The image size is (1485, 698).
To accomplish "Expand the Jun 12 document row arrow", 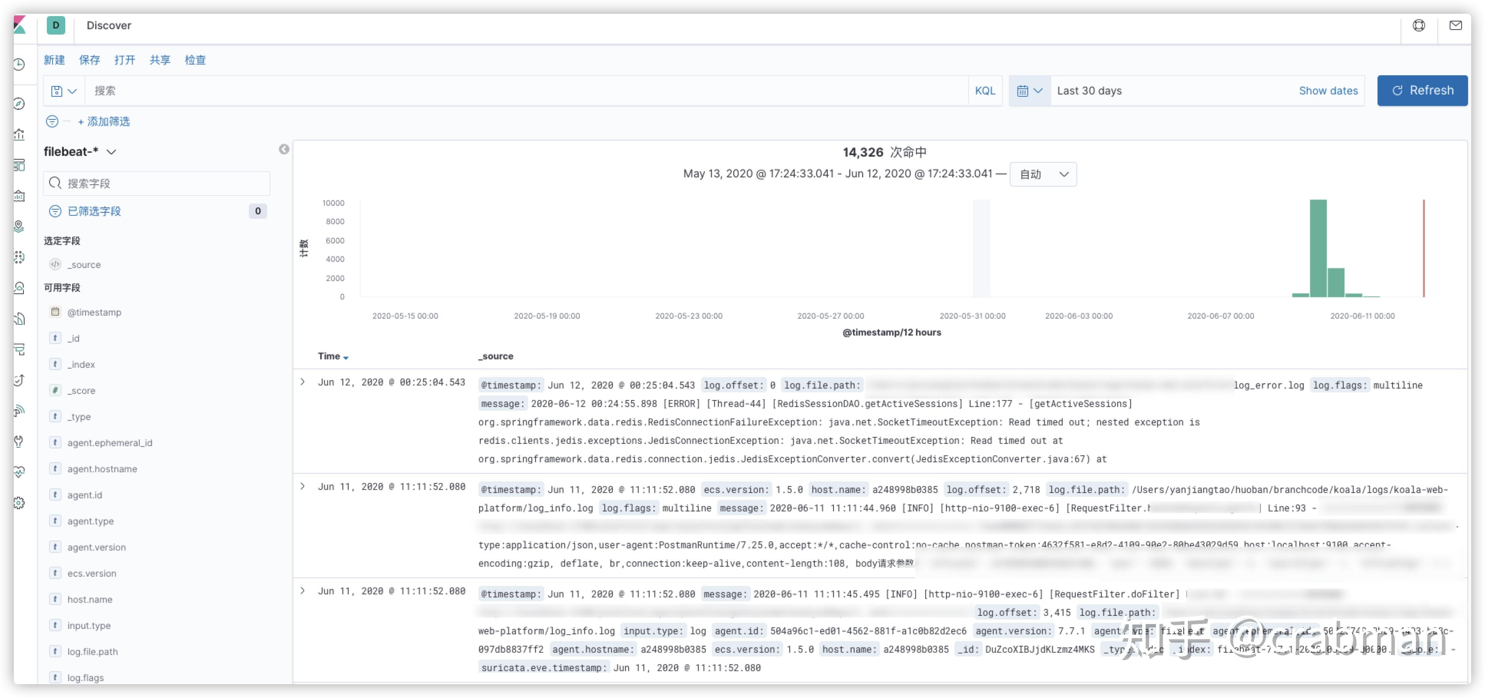I will pos(303,382).
